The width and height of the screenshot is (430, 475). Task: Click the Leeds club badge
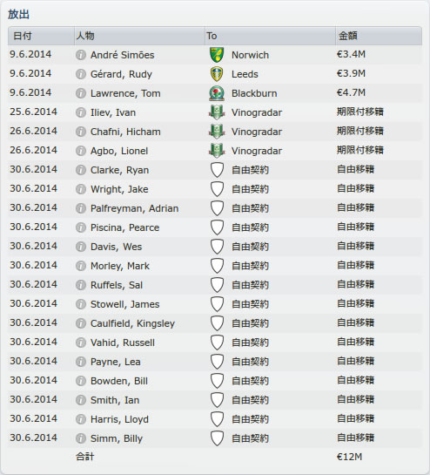[217, 74]
